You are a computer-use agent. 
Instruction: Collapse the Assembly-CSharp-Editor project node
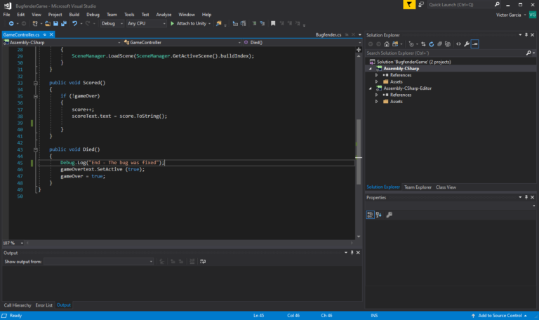[371, 88]
